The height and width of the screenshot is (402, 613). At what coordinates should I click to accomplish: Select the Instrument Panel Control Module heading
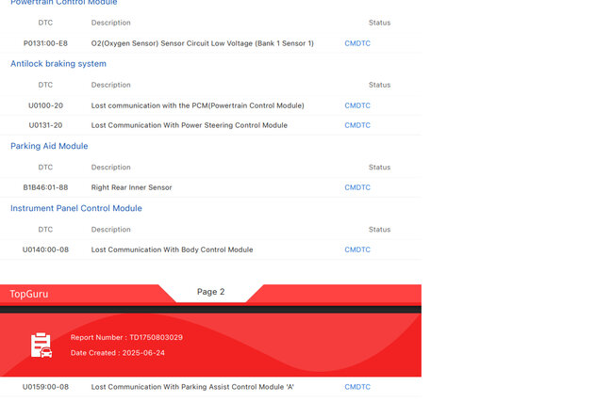click(x=76, y=208)
